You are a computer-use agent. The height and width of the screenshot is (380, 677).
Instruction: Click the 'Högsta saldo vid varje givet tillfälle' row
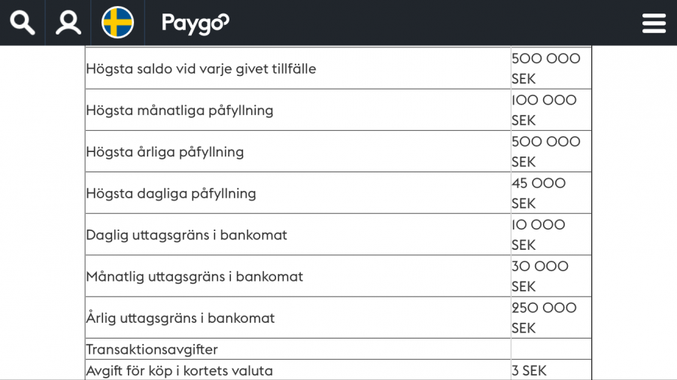(x=201, y=69)
